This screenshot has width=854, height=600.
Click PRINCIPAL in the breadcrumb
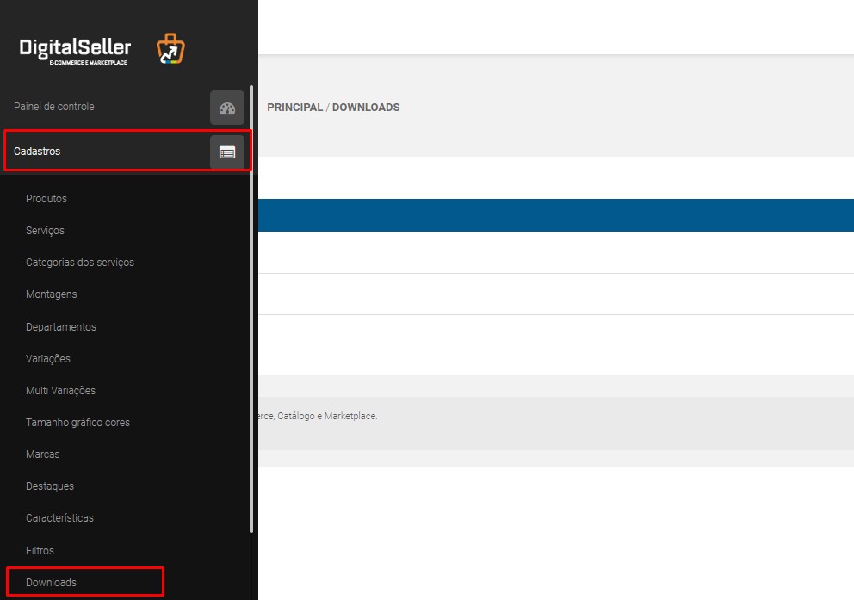(294, 108)
